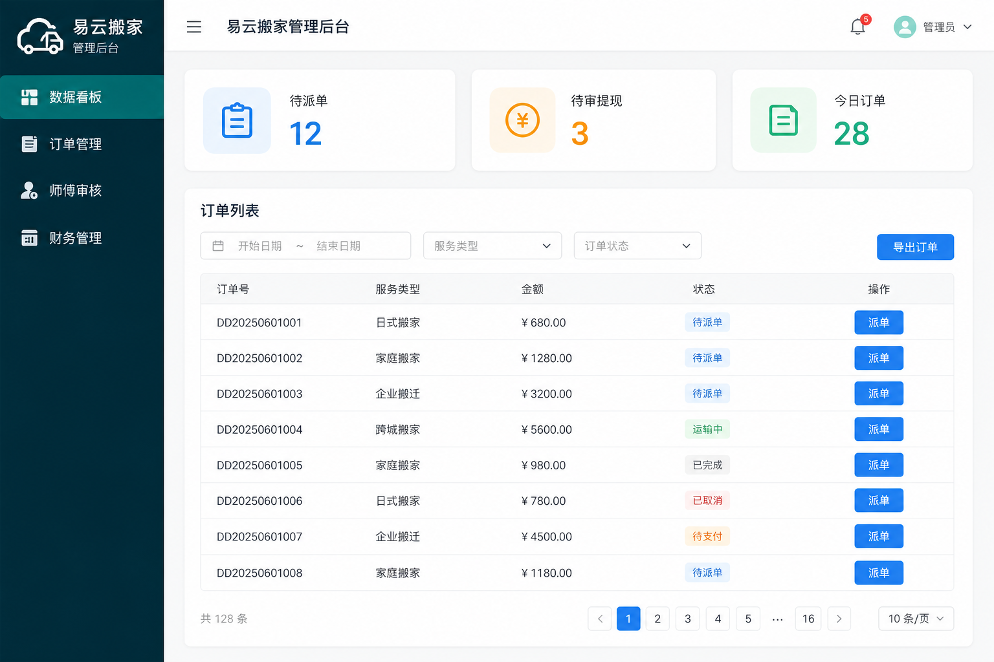Click 派单 for order DD20250601002
The height and width of the screenshot is (662, 994).
pyautogui.click(x=879, y=358)
